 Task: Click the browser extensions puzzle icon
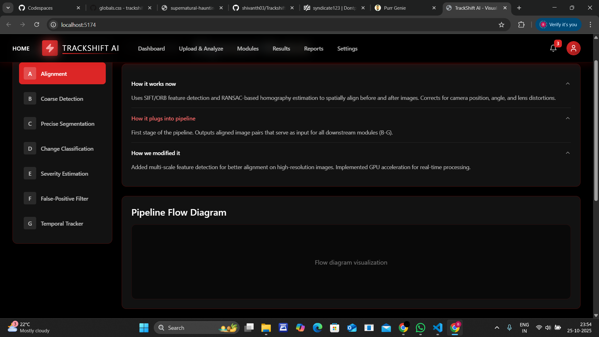pyautogui.click(x=521, y=25)
